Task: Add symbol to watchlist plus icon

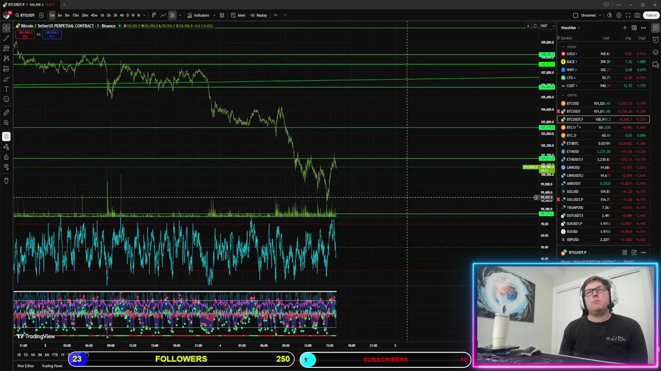Action: click(625, 28)
